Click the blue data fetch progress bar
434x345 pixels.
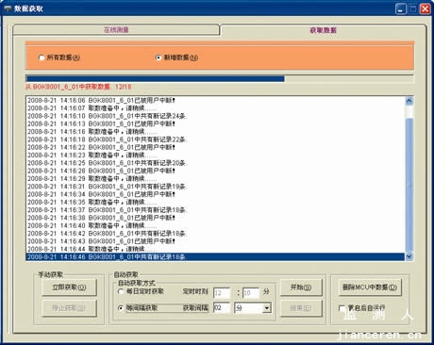coord(220,78)
